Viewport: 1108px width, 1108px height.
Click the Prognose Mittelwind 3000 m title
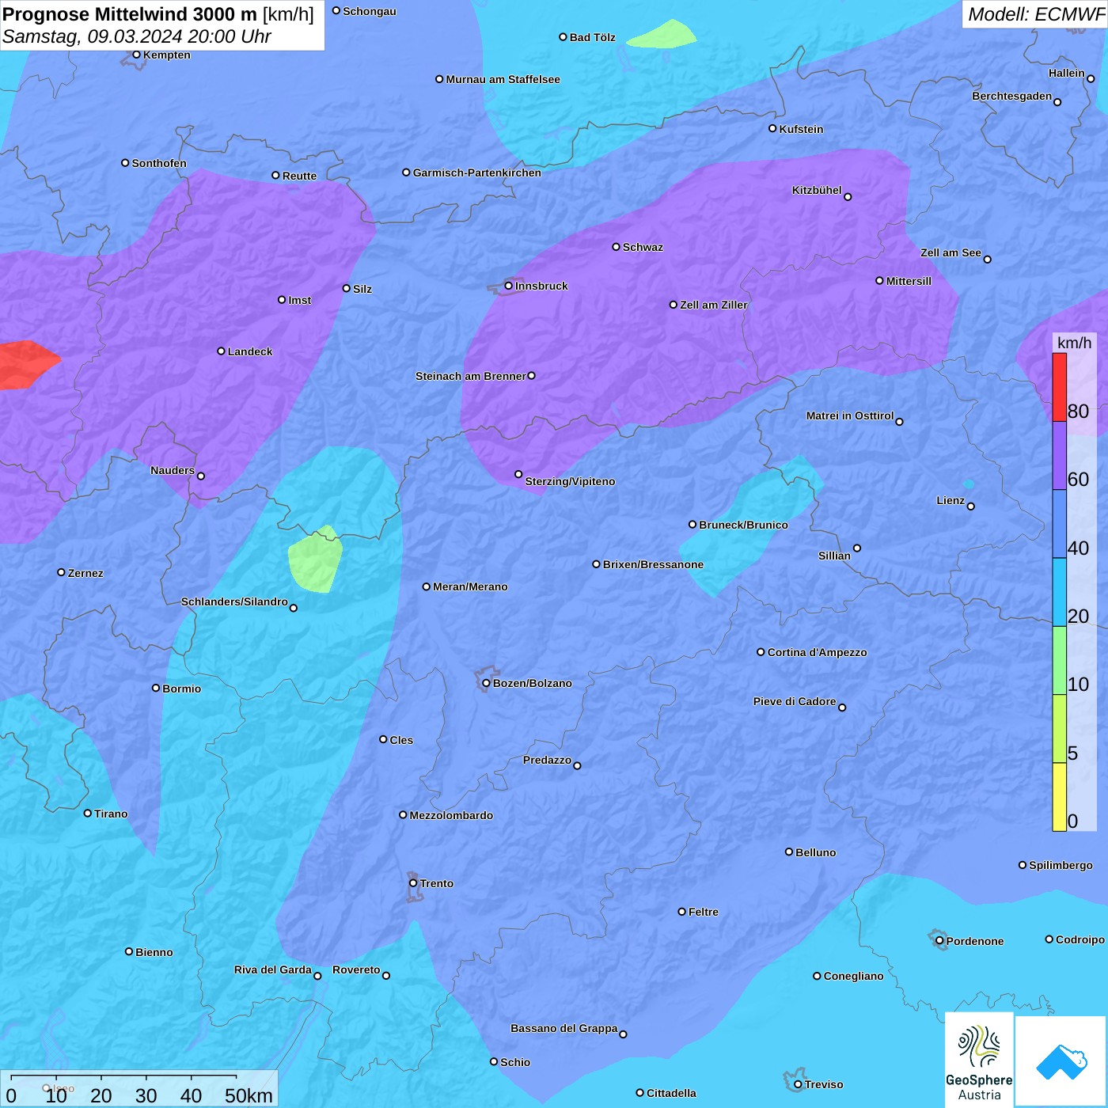[x=158, y=14]
